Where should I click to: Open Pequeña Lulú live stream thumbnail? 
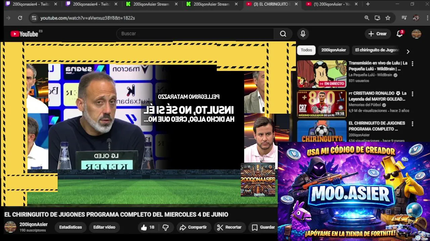(321, 74)
